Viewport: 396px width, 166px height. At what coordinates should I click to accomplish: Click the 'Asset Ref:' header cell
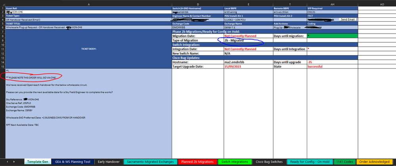coord(88,8)
